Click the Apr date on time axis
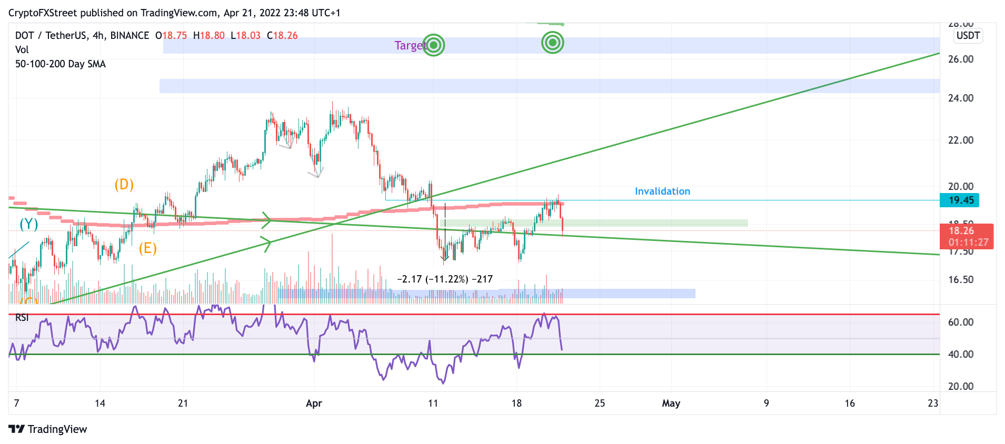The image size is (1005, 444). (x=314, y=403)
